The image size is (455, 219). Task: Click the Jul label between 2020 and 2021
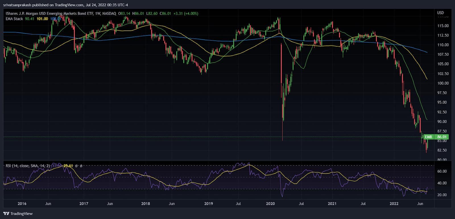pyautogui.click(x=301, y=204)
